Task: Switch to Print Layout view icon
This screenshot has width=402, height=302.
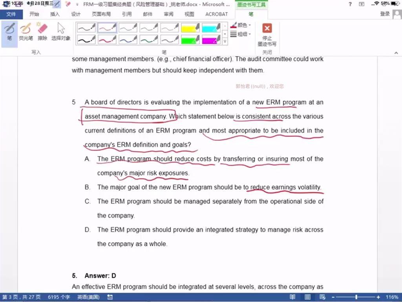Action: pyautogui.click(x=307, y=297)
